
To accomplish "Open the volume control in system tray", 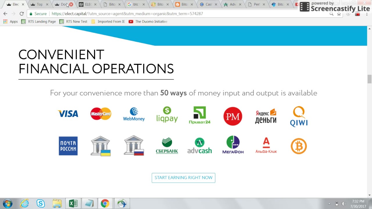I will [344, 203].
